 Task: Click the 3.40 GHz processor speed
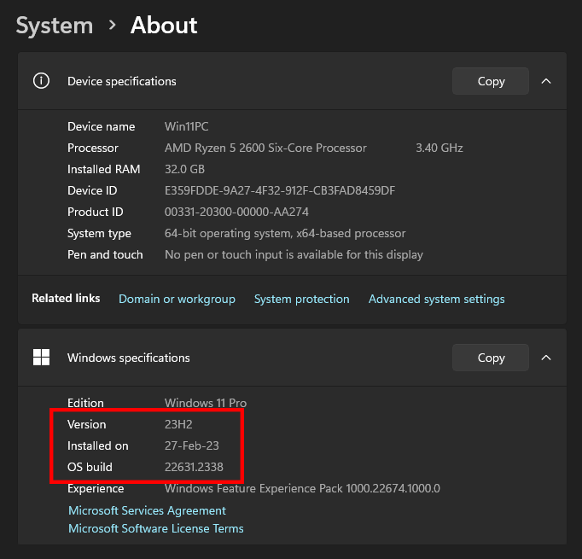coord(439,148)
